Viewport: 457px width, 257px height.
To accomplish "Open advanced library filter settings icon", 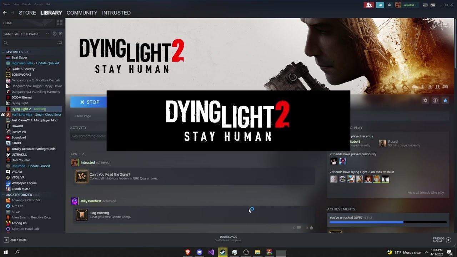I will click(x=60, y=43).
